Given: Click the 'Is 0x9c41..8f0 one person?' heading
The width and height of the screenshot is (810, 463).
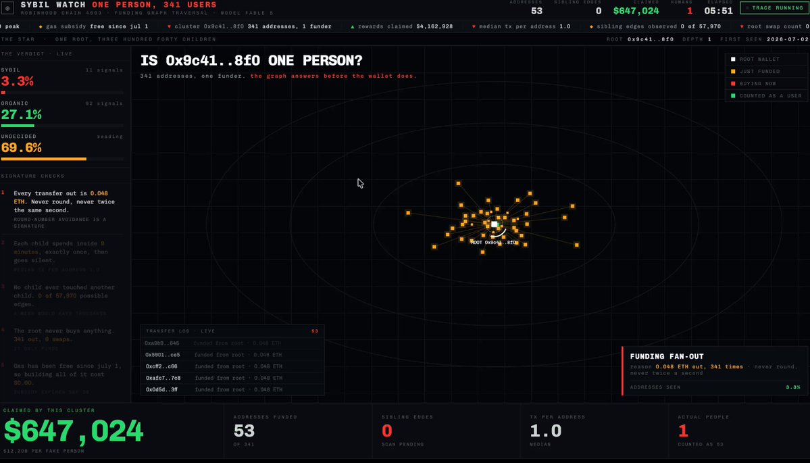Looking at the screenshot, I should click(x=251, y=60).
